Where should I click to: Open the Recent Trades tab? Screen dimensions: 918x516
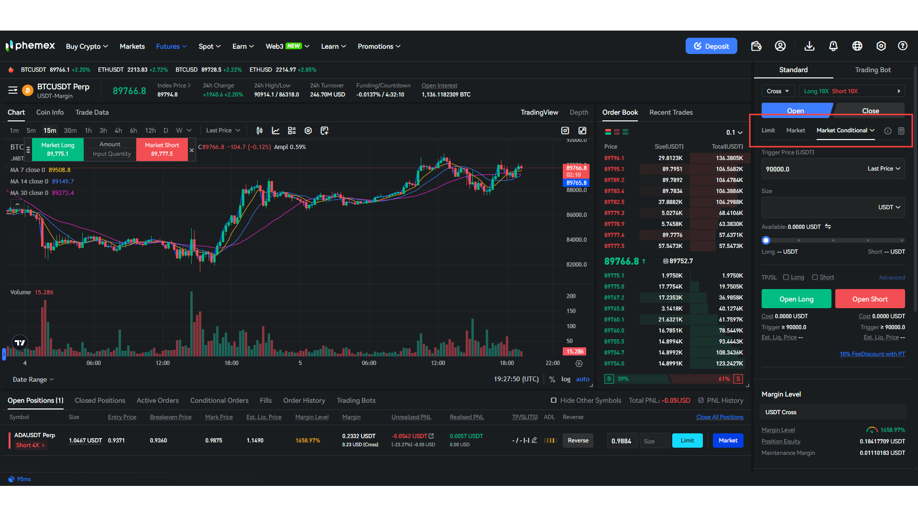coord(671,112)
